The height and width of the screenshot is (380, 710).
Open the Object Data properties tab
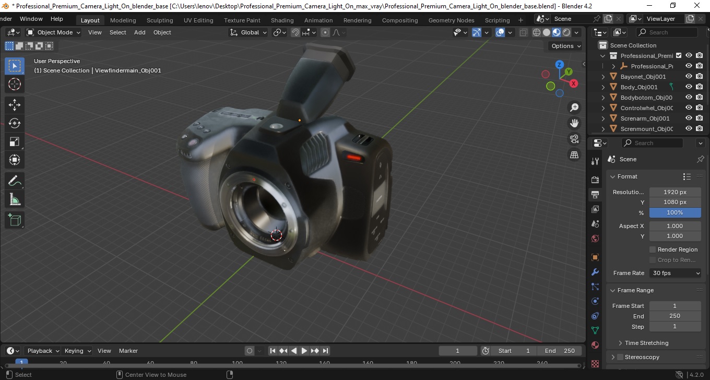[x=595, y=330]
